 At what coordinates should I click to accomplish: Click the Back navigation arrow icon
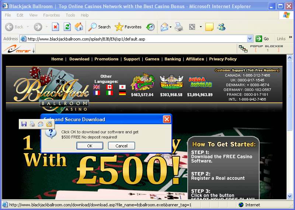(9, 27)
